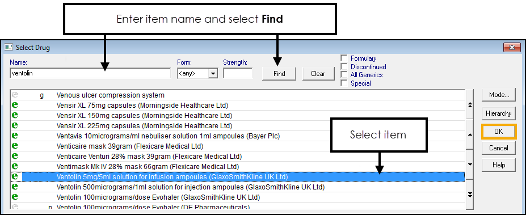
Task: Move down one row with single down arrow
Action: click(x=470, y=165)
